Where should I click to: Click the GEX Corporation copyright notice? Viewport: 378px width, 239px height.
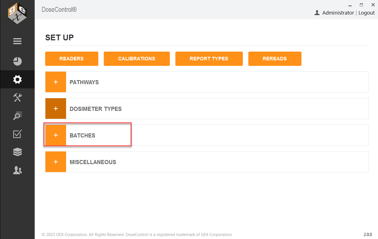click(x=137, y=235)
